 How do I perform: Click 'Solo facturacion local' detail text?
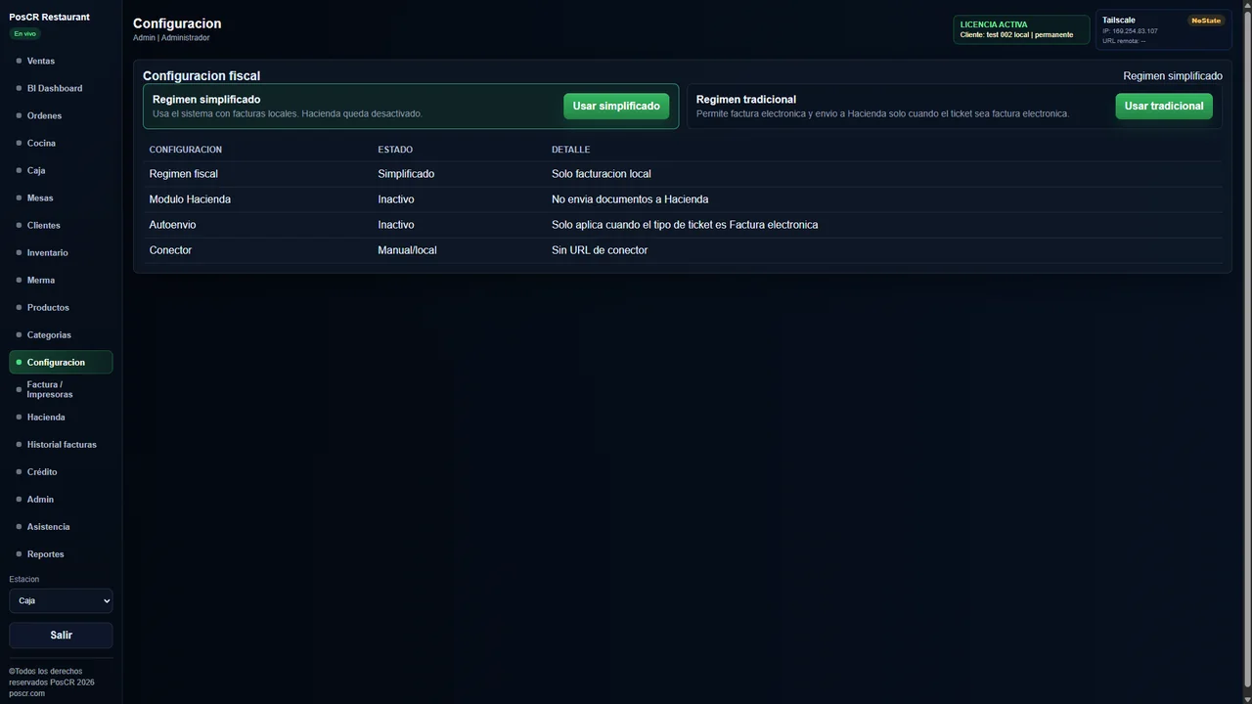(601, 174)
